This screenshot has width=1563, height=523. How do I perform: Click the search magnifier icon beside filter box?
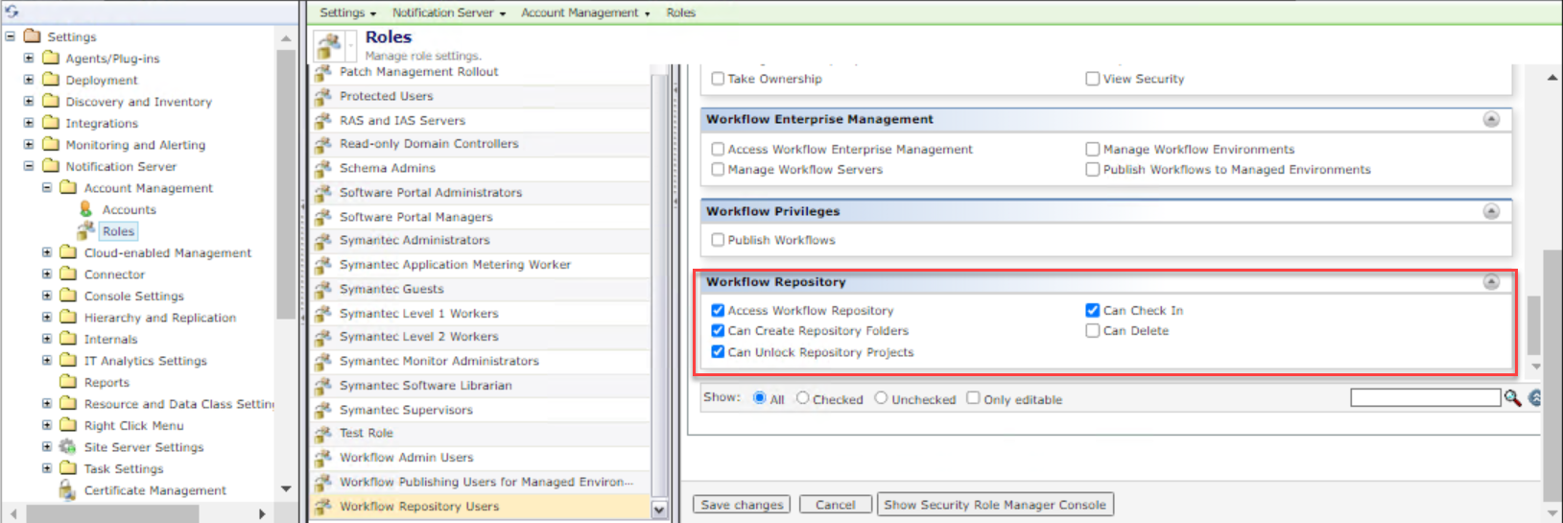click(1512, 398)
